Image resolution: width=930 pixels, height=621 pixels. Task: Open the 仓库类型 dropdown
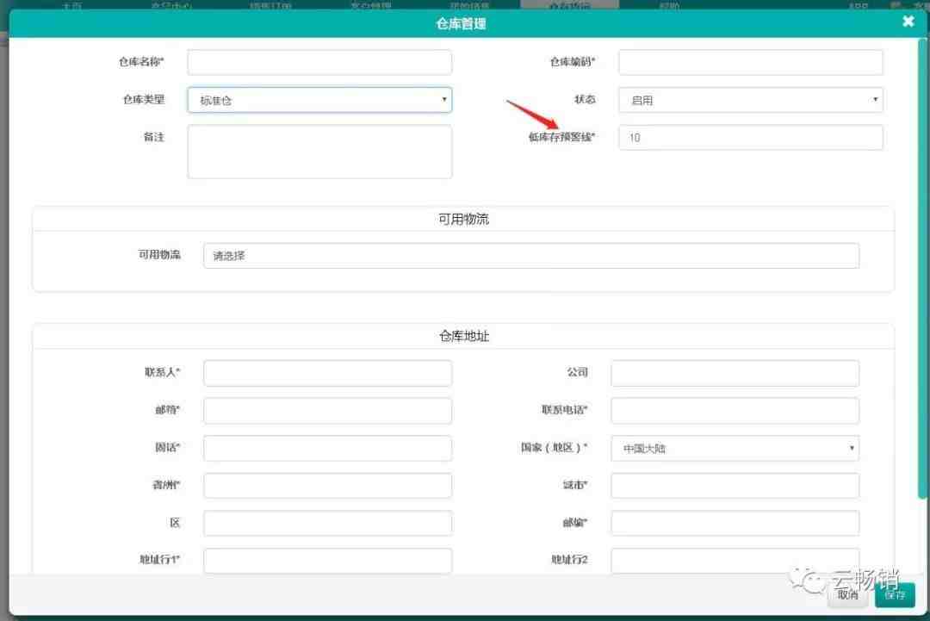[x=319, y=100]
